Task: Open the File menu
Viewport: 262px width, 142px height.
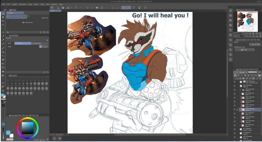Action: point(3,4)
